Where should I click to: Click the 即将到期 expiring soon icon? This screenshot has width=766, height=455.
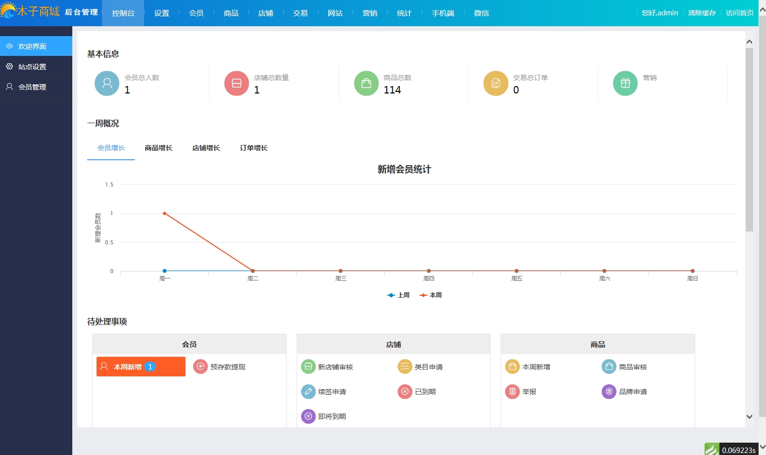click(308, 416)
